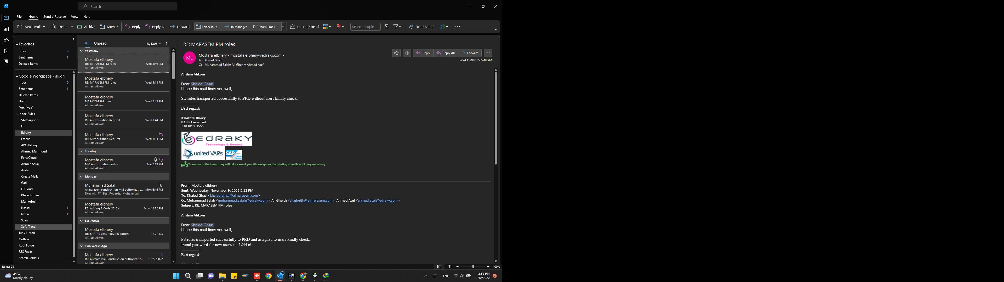This screenshot has width=1004, height=282.
Task: Open the People contacts view
Action: tap(6, 40)
